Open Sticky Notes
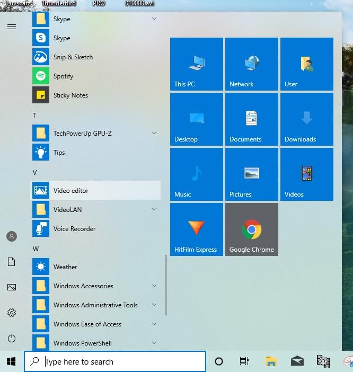This screenshot has width=353, height=372. (x=96, y=95)
